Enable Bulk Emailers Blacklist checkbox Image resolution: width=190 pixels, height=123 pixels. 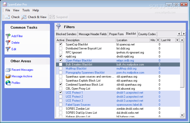(x=60, y=64)
